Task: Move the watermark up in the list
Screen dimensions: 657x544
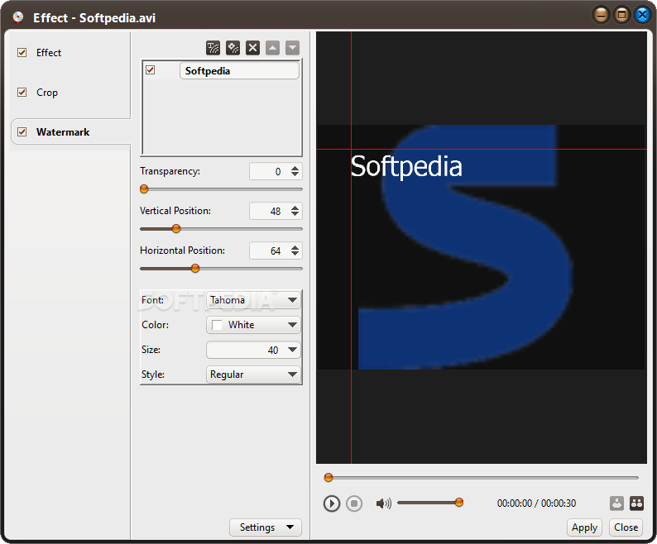Action: (x=273, y=48)
